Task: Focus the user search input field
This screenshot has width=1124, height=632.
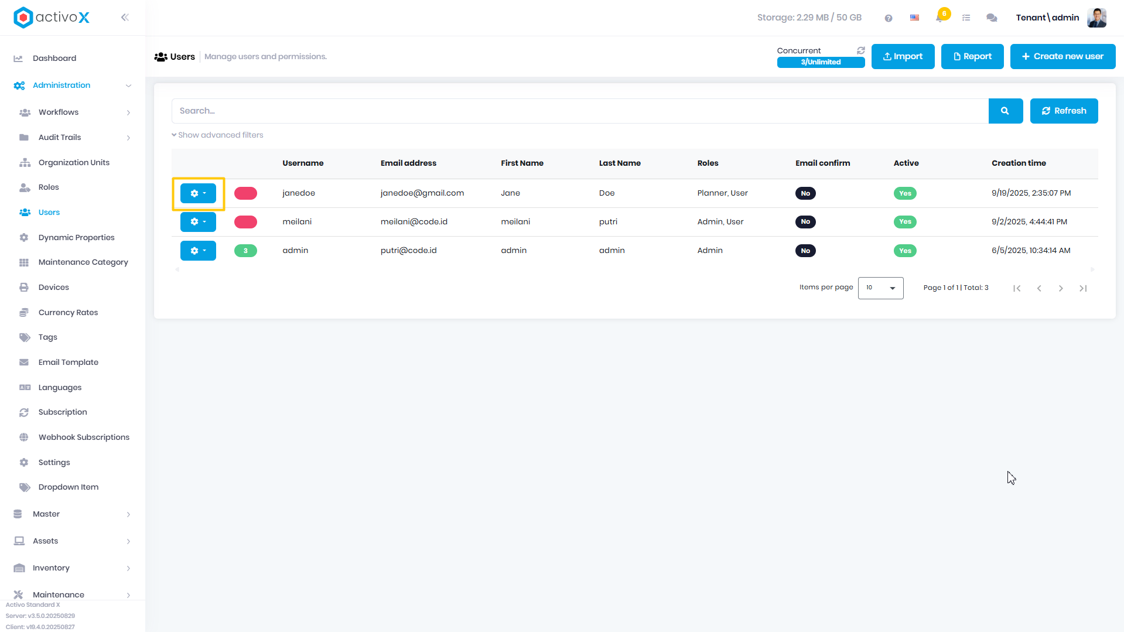Action: (580, 111)
